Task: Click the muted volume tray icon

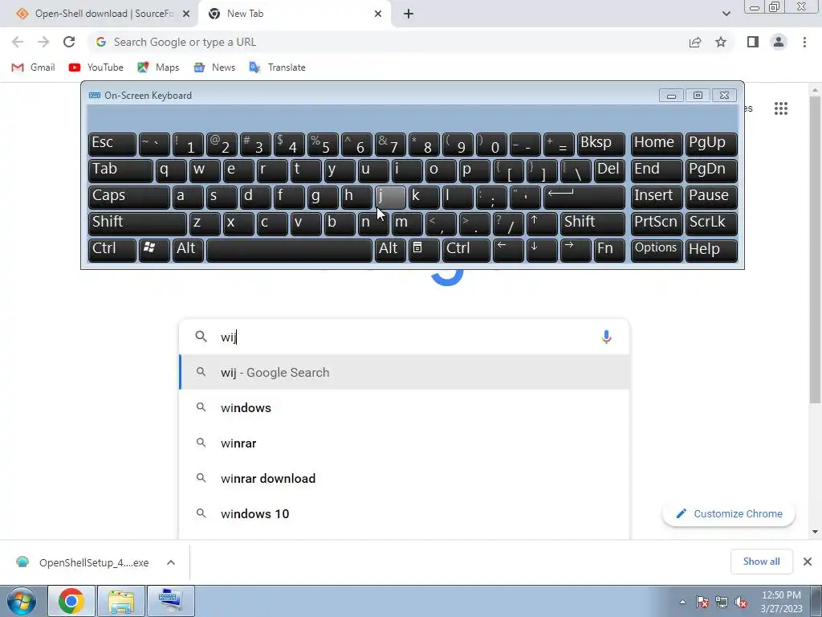Action: coord(741,603)
